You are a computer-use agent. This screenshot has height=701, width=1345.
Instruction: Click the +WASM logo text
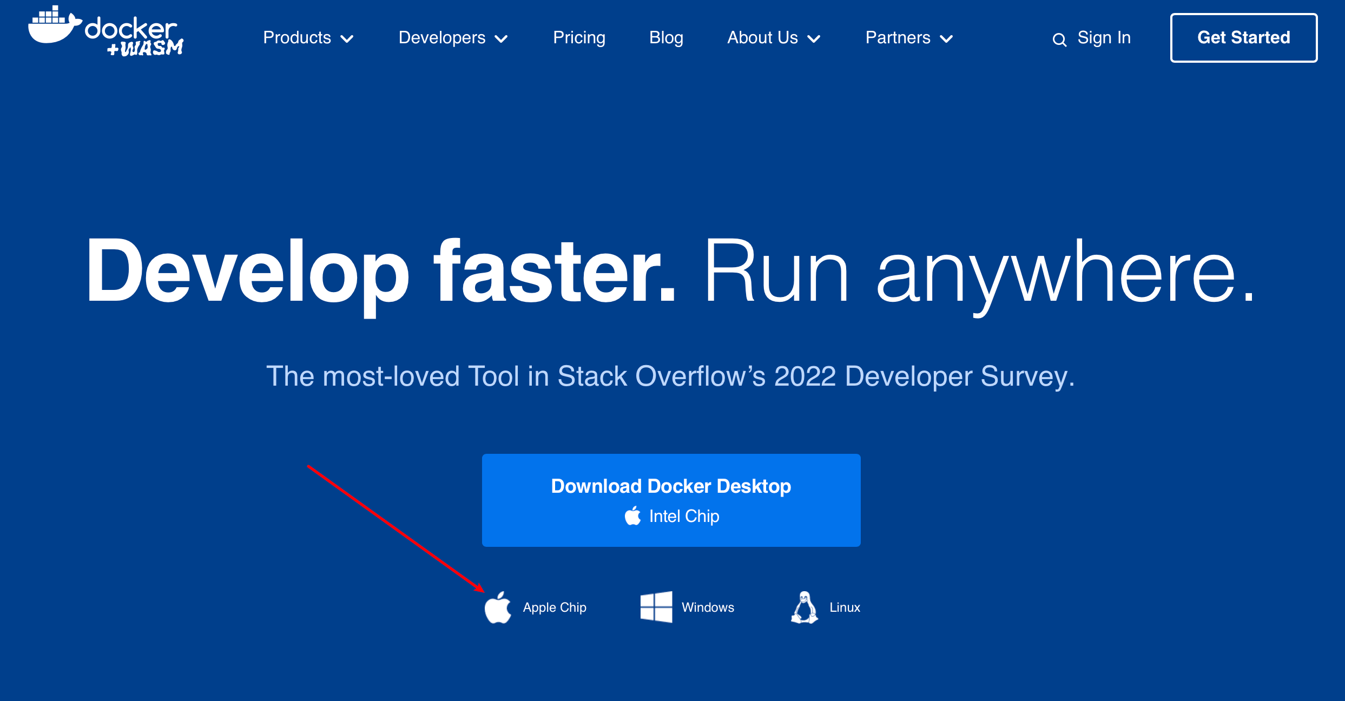coord(145,48)
